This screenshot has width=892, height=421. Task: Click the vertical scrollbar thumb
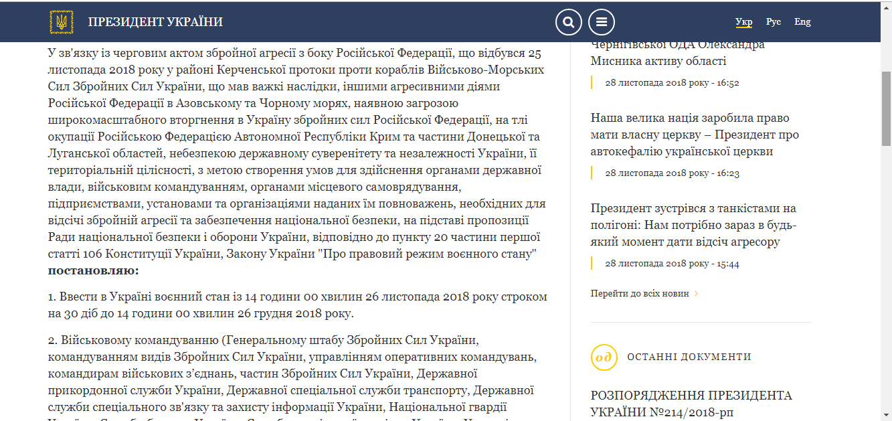click(x=886, y=107)
